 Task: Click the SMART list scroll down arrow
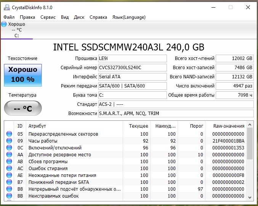(x=250, y=198)
